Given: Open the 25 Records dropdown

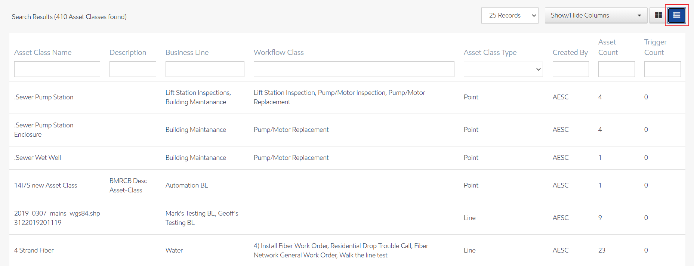Looking at the screenshot, I should (509, 15).
